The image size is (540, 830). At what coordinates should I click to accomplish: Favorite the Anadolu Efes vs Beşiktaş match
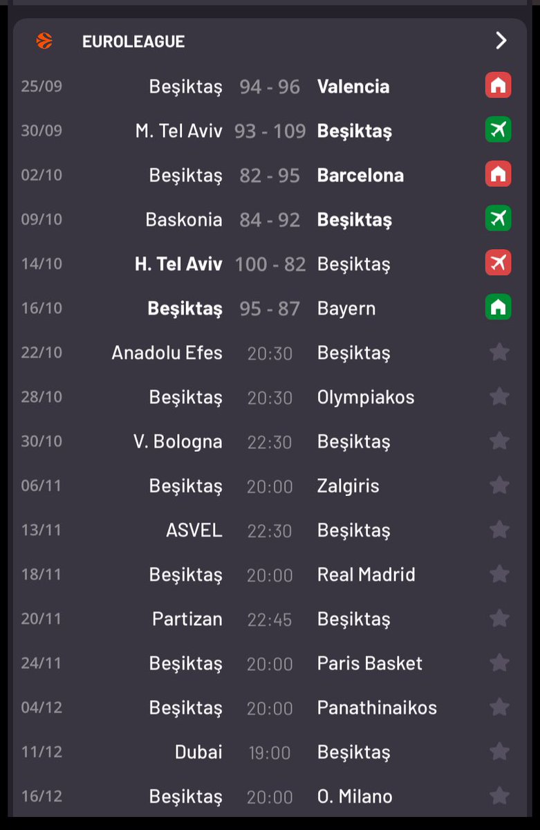tap(499, 352)
